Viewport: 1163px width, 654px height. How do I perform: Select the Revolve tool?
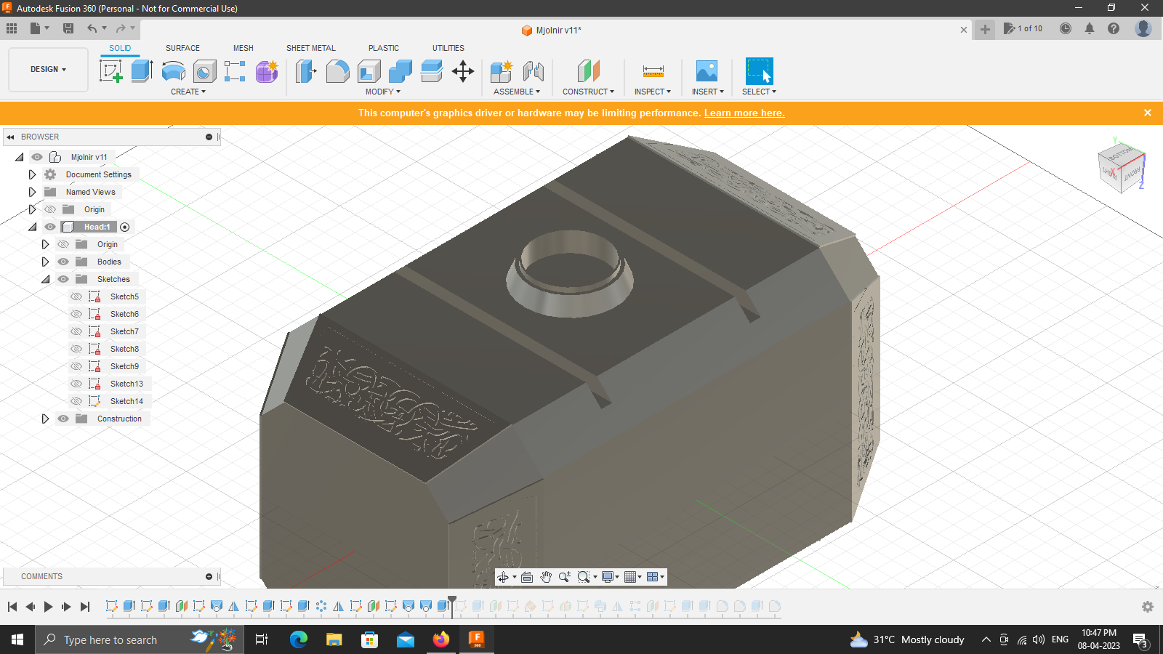click(173, 71)
